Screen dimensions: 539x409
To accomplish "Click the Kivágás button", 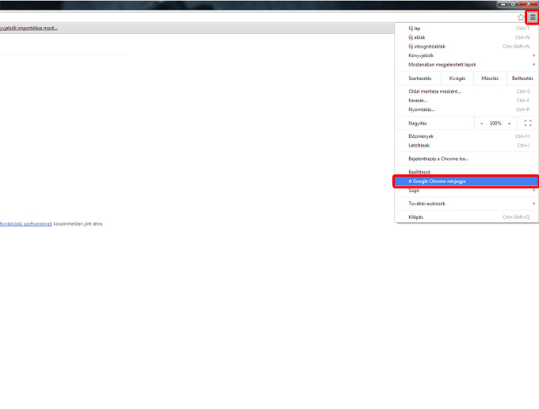I will (457, 78).
